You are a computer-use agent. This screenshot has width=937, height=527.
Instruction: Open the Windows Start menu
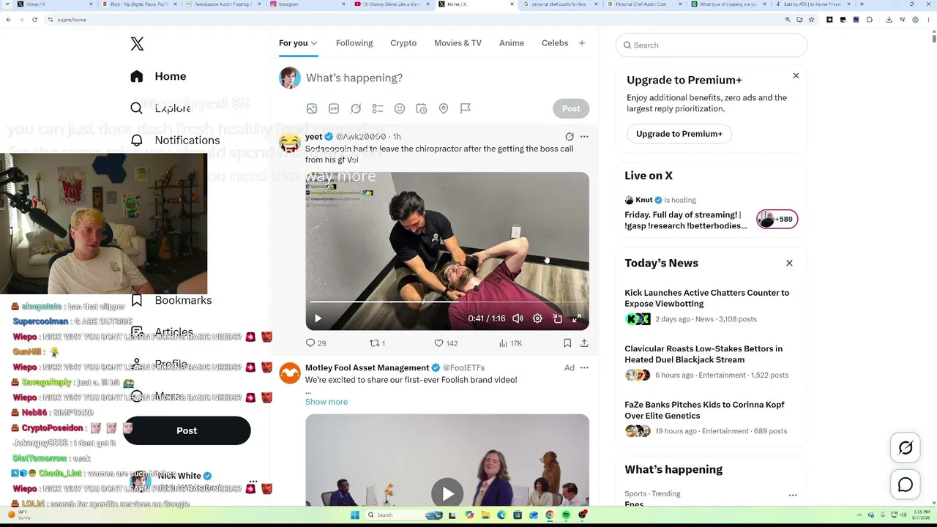coord(355,515)
